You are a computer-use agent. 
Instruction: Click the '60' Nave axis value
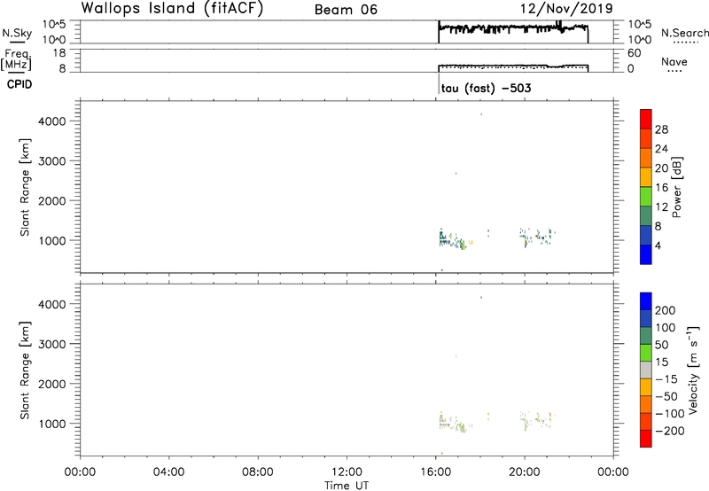pos(634,53)
